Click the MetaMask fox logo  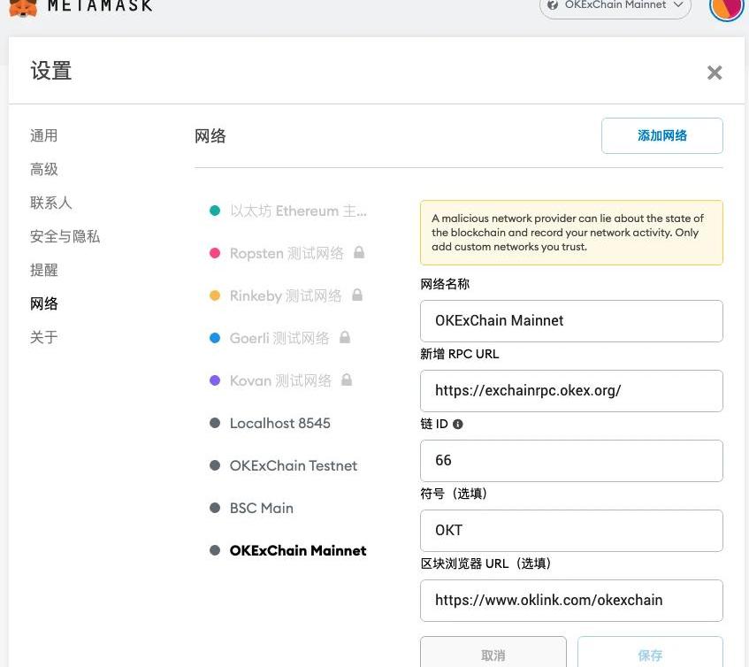(x=23, y=8)
